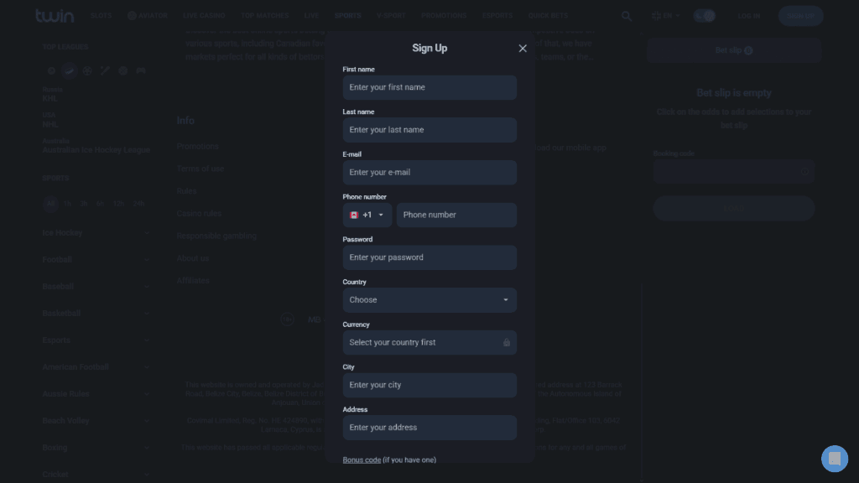Open the Country dropdown in the sign up form
This screenshot has height=483, width=859.
click(429, 299)
